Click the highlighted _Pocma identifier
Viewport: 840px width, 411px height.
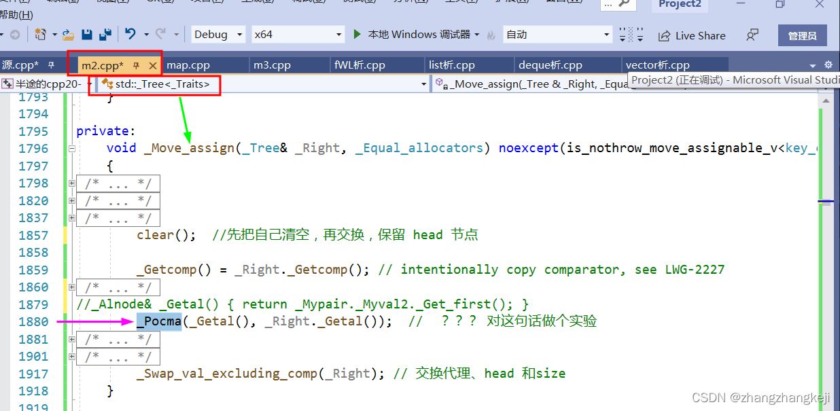coord(159,321)
